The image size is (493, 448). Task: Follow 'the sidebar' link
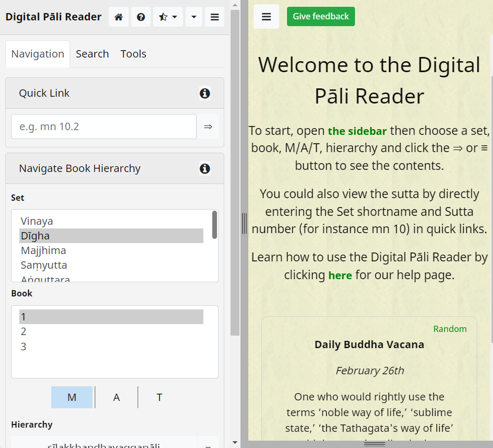357,131
